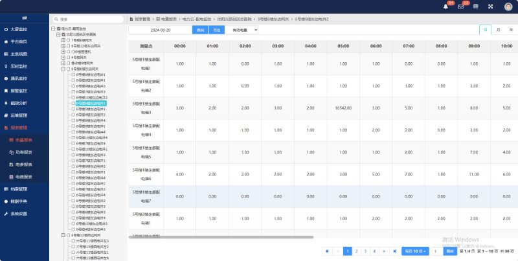Image resolution: width=518 pixels, height=261 pixels.
Task: Switch to the 月 view tab
Action: coord(498,30)
